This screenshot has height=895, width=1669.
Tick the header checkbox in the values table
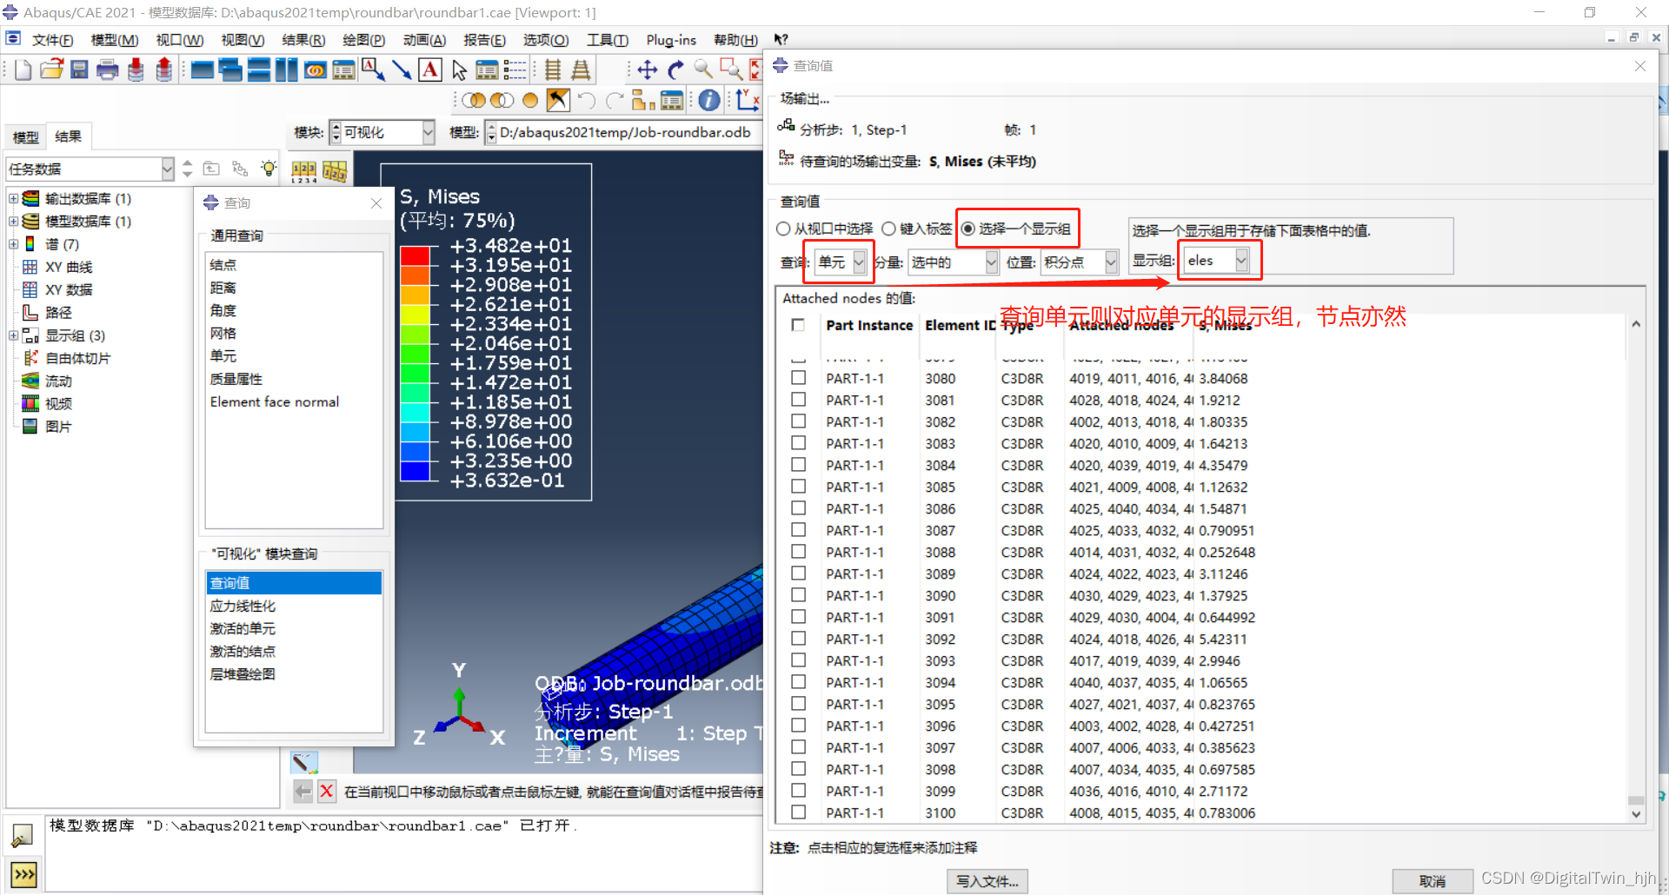coord(798,325)
